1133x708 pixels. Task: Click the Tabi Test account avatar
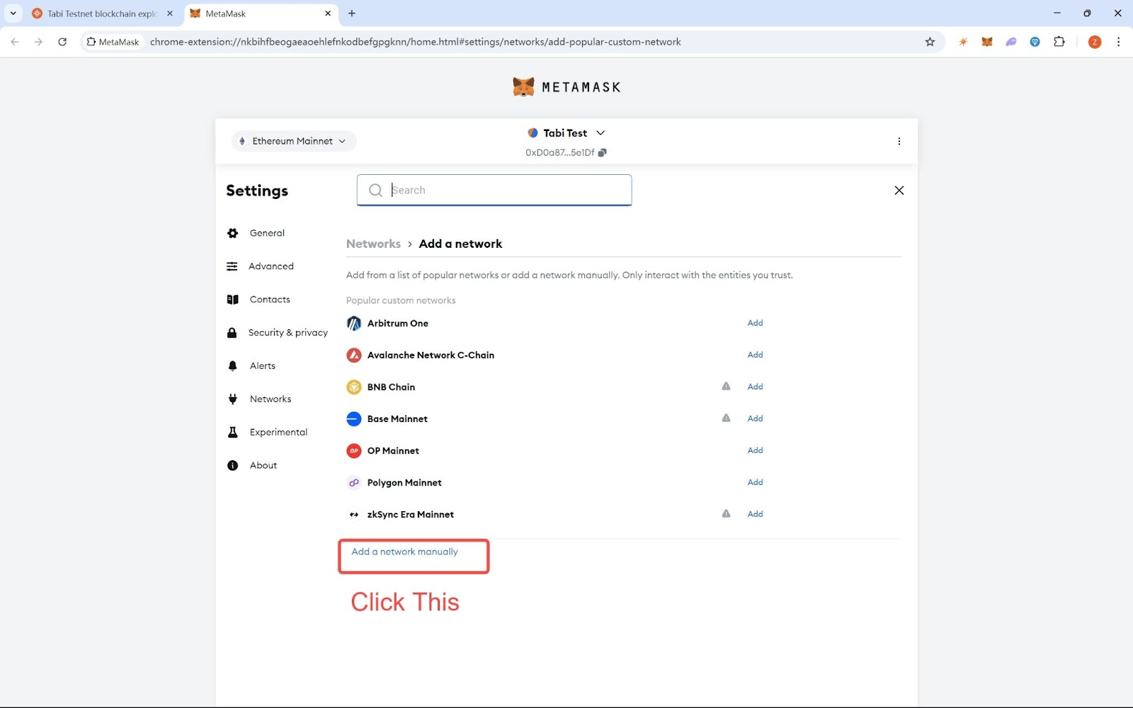pos(533,132)
